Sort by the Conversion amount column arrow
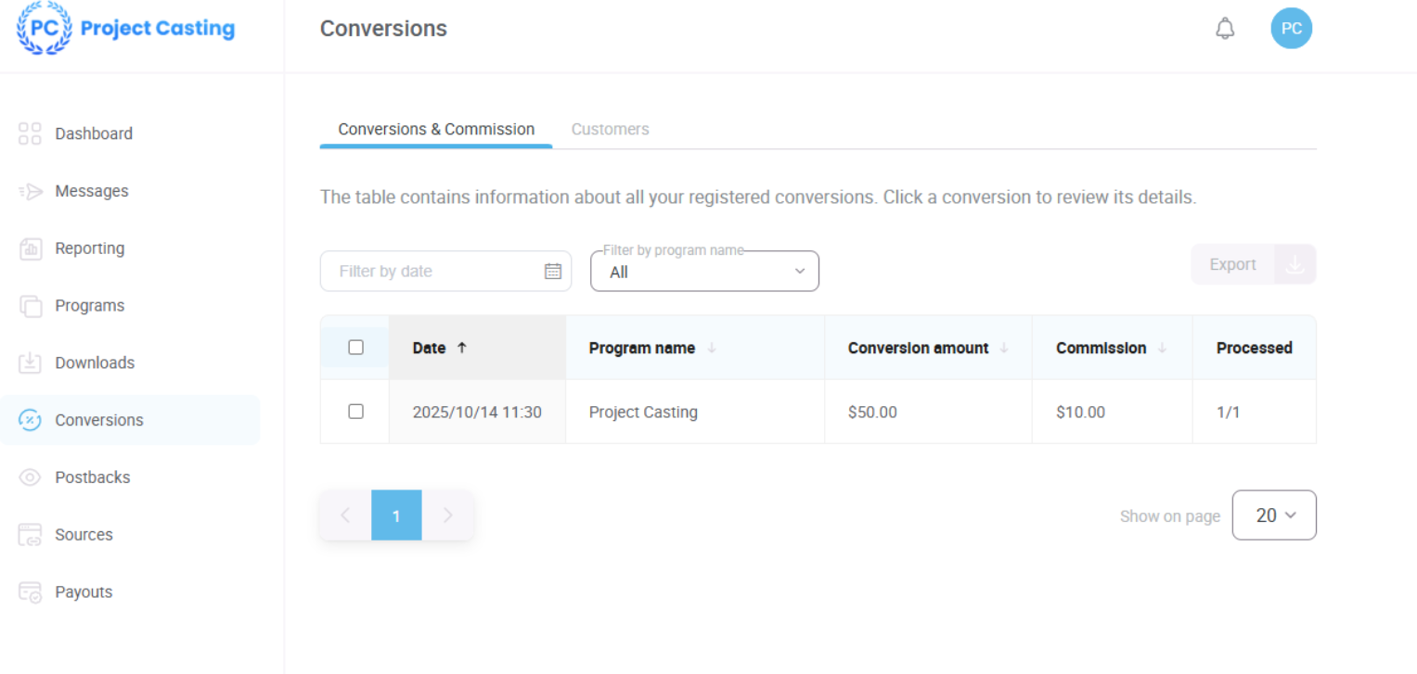1417x674 pixels. pyautogui.click(x=1004, y=349)
